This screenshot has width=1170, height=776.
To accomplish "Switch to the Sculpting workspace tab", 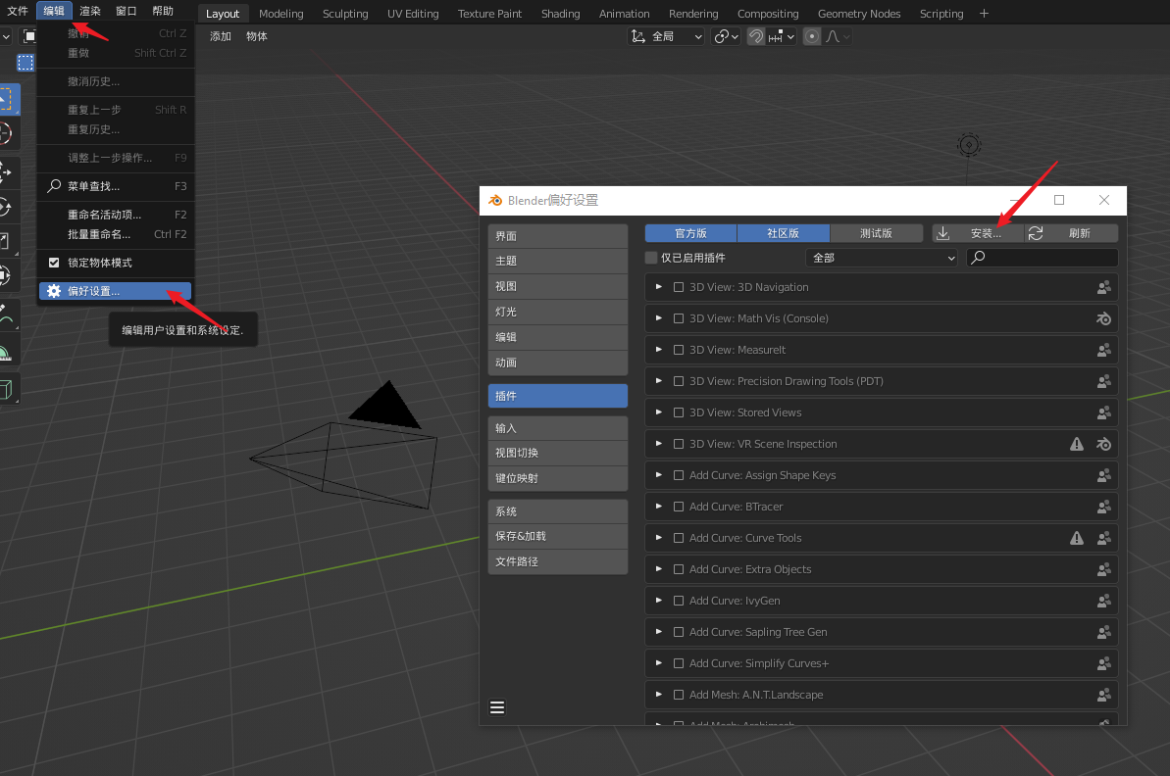I will (x=345, y=14).
